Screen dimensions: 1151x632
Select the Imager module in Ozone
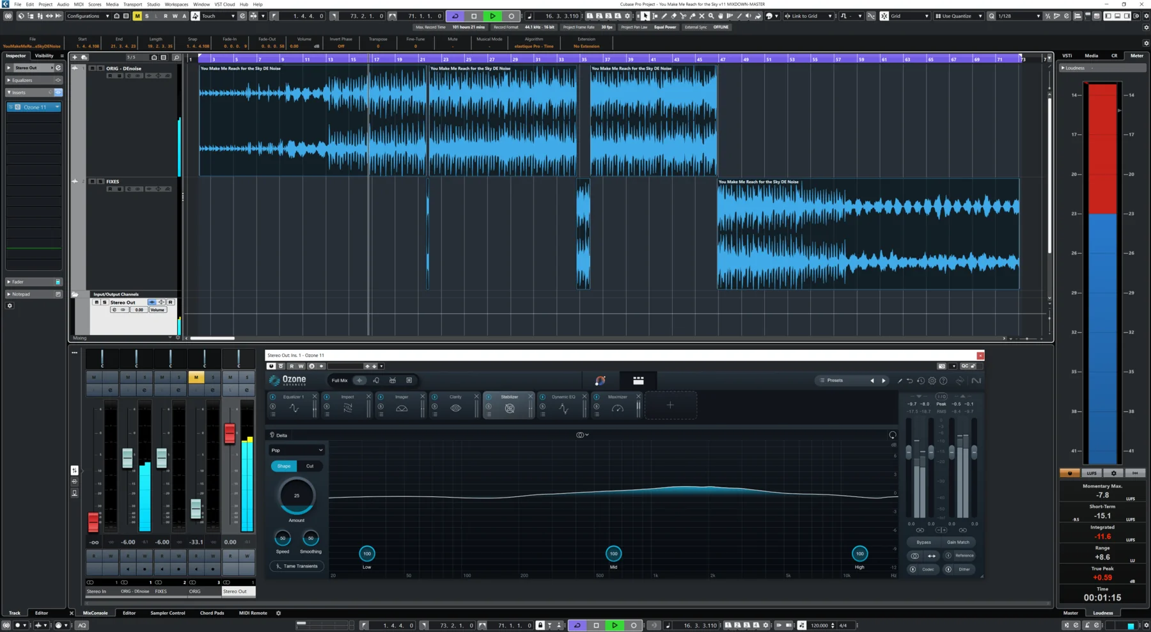(x=402, y=405)
